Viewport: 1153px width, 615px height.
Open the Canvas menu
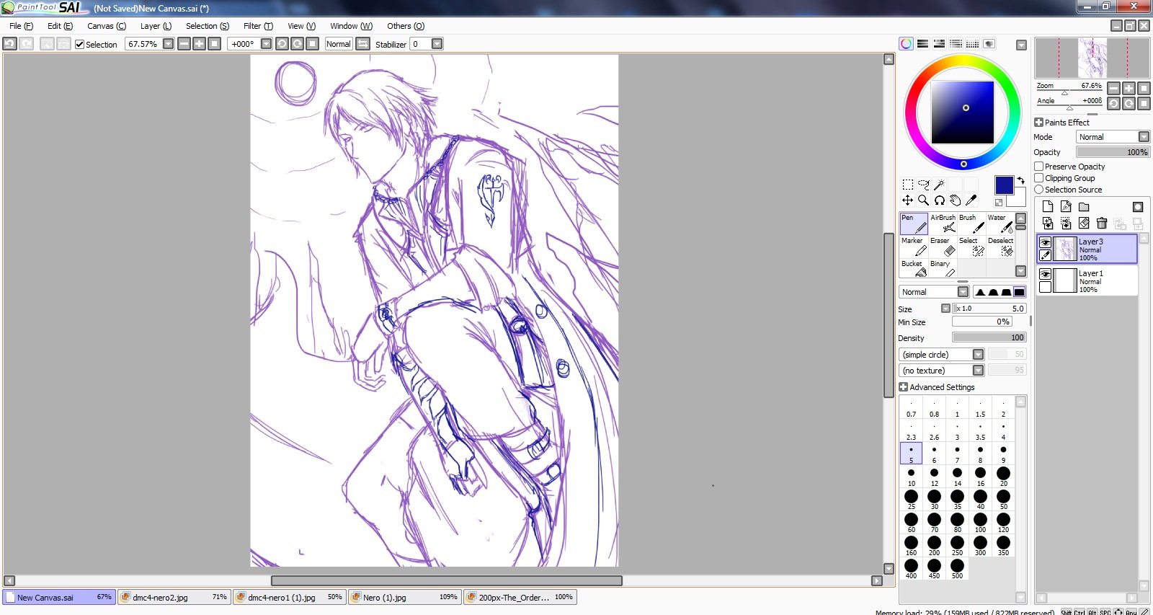107,26
